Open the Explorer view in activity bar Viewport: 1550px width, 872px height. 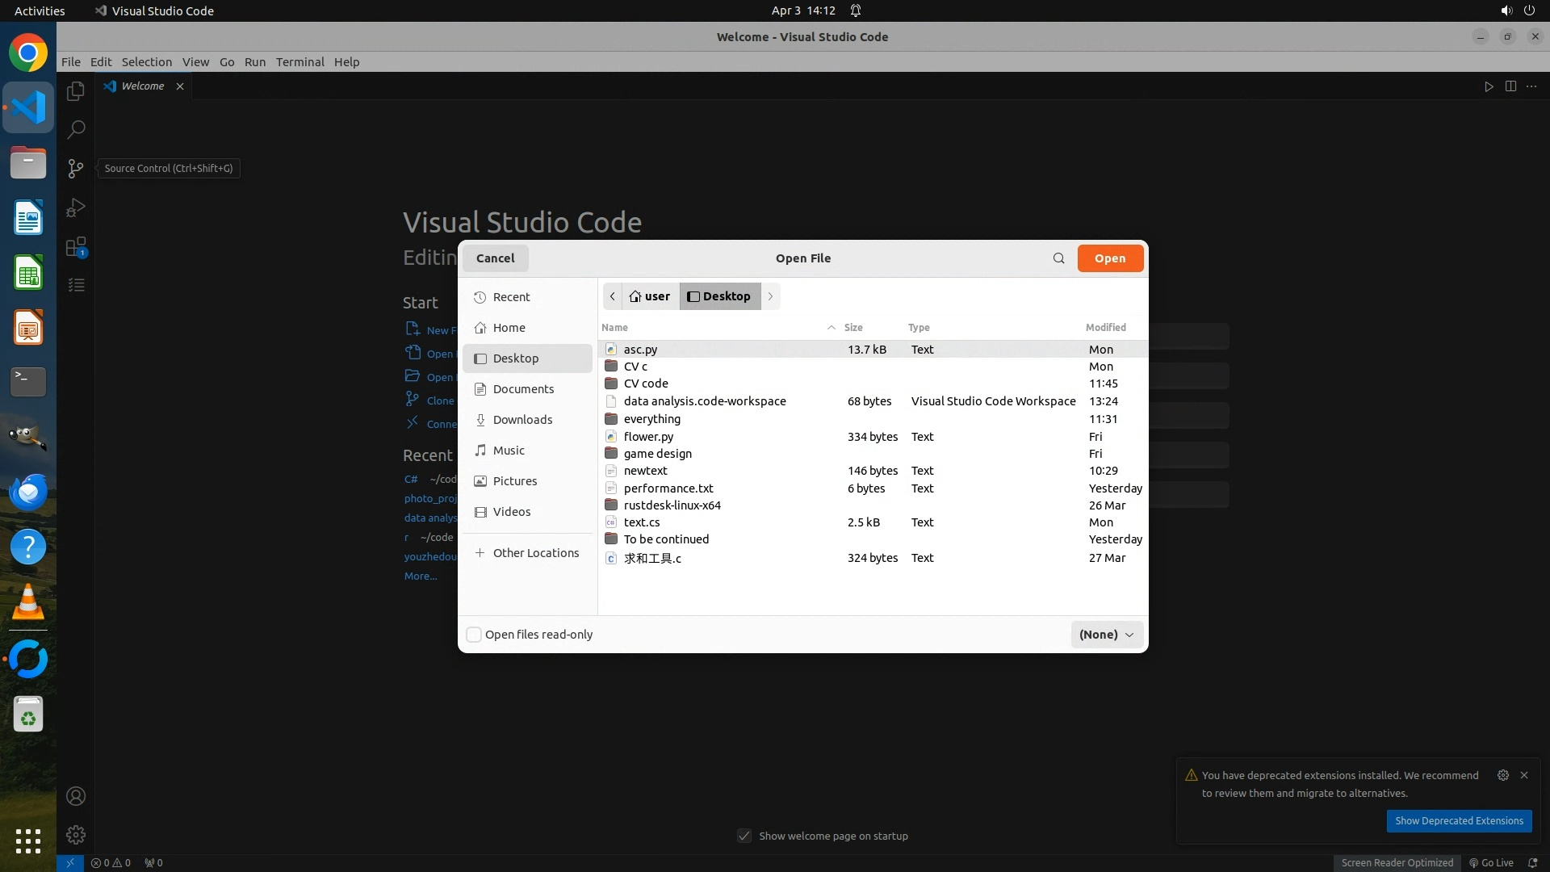pyautogui.click(x=76, y=91)
